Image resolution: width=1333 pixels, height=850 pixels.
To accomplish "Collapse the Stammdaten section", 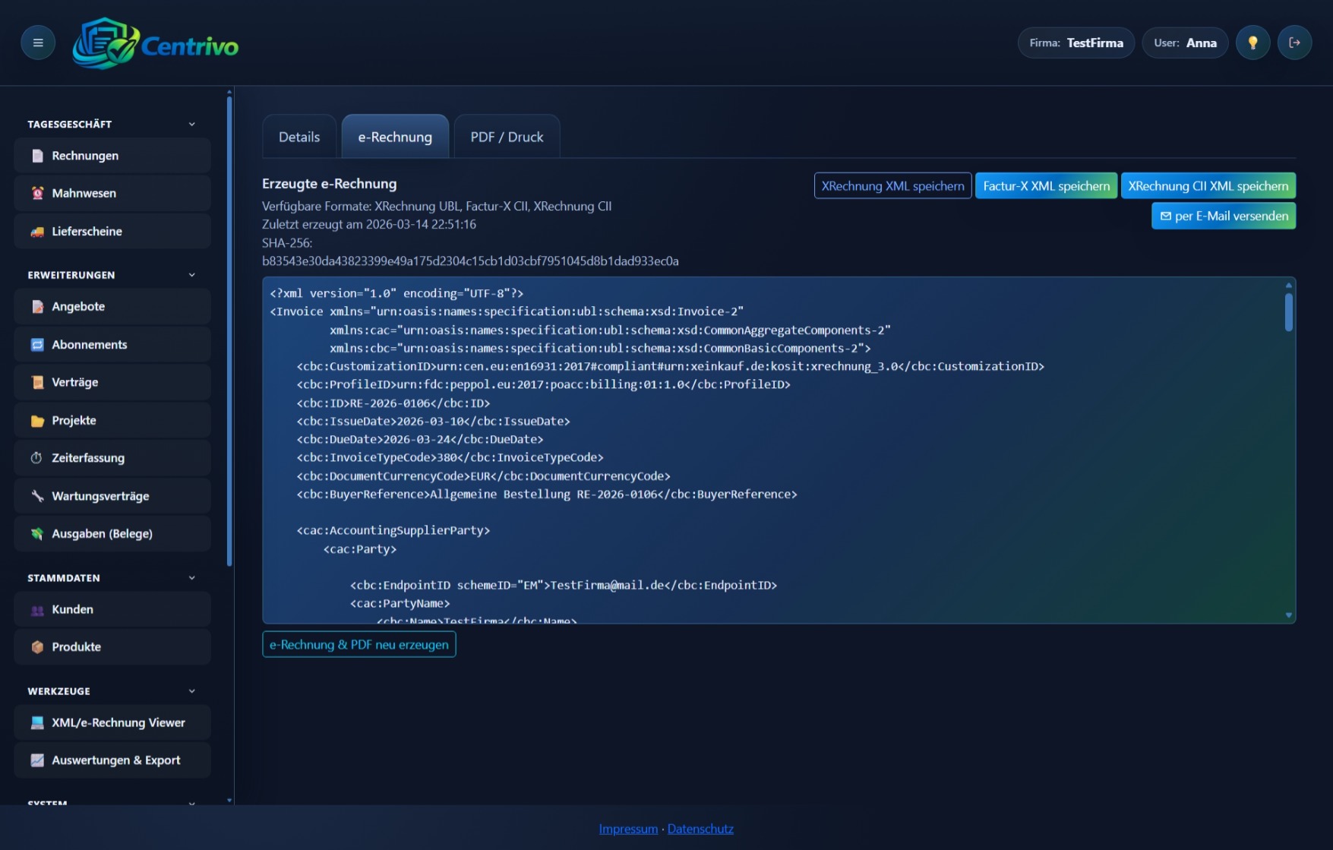I will point(191,578).
